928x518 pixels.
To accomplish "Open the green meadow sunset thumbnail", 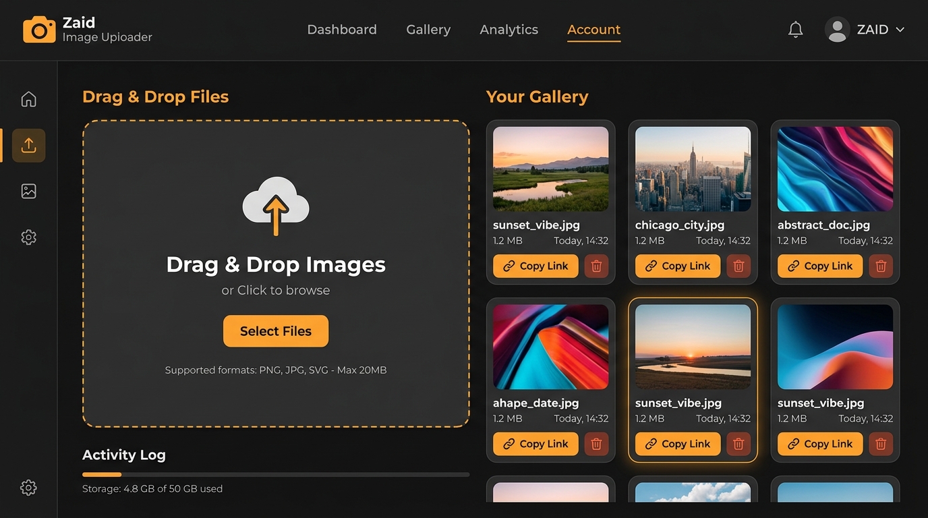I will (x=550, y=169).
